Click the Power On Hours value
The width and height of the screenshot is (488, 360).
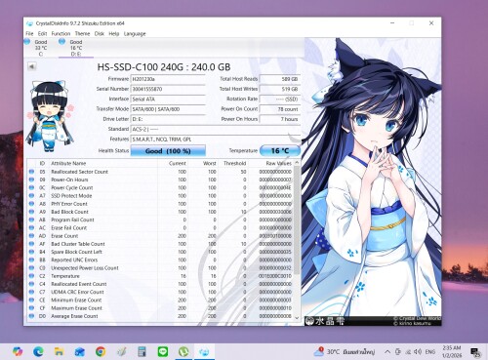point(280,119)
